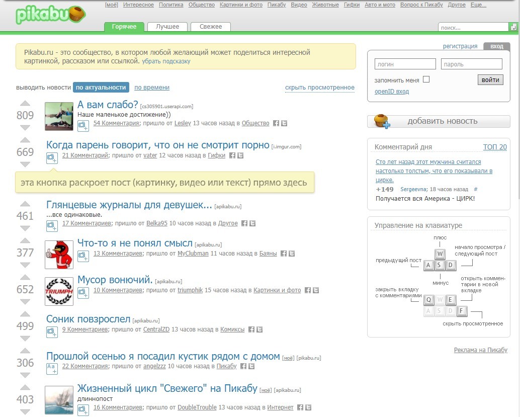Downvote the post 'Мусор вонючий.'
Viewport: 520px width, 417px height.
click(25, 301)
